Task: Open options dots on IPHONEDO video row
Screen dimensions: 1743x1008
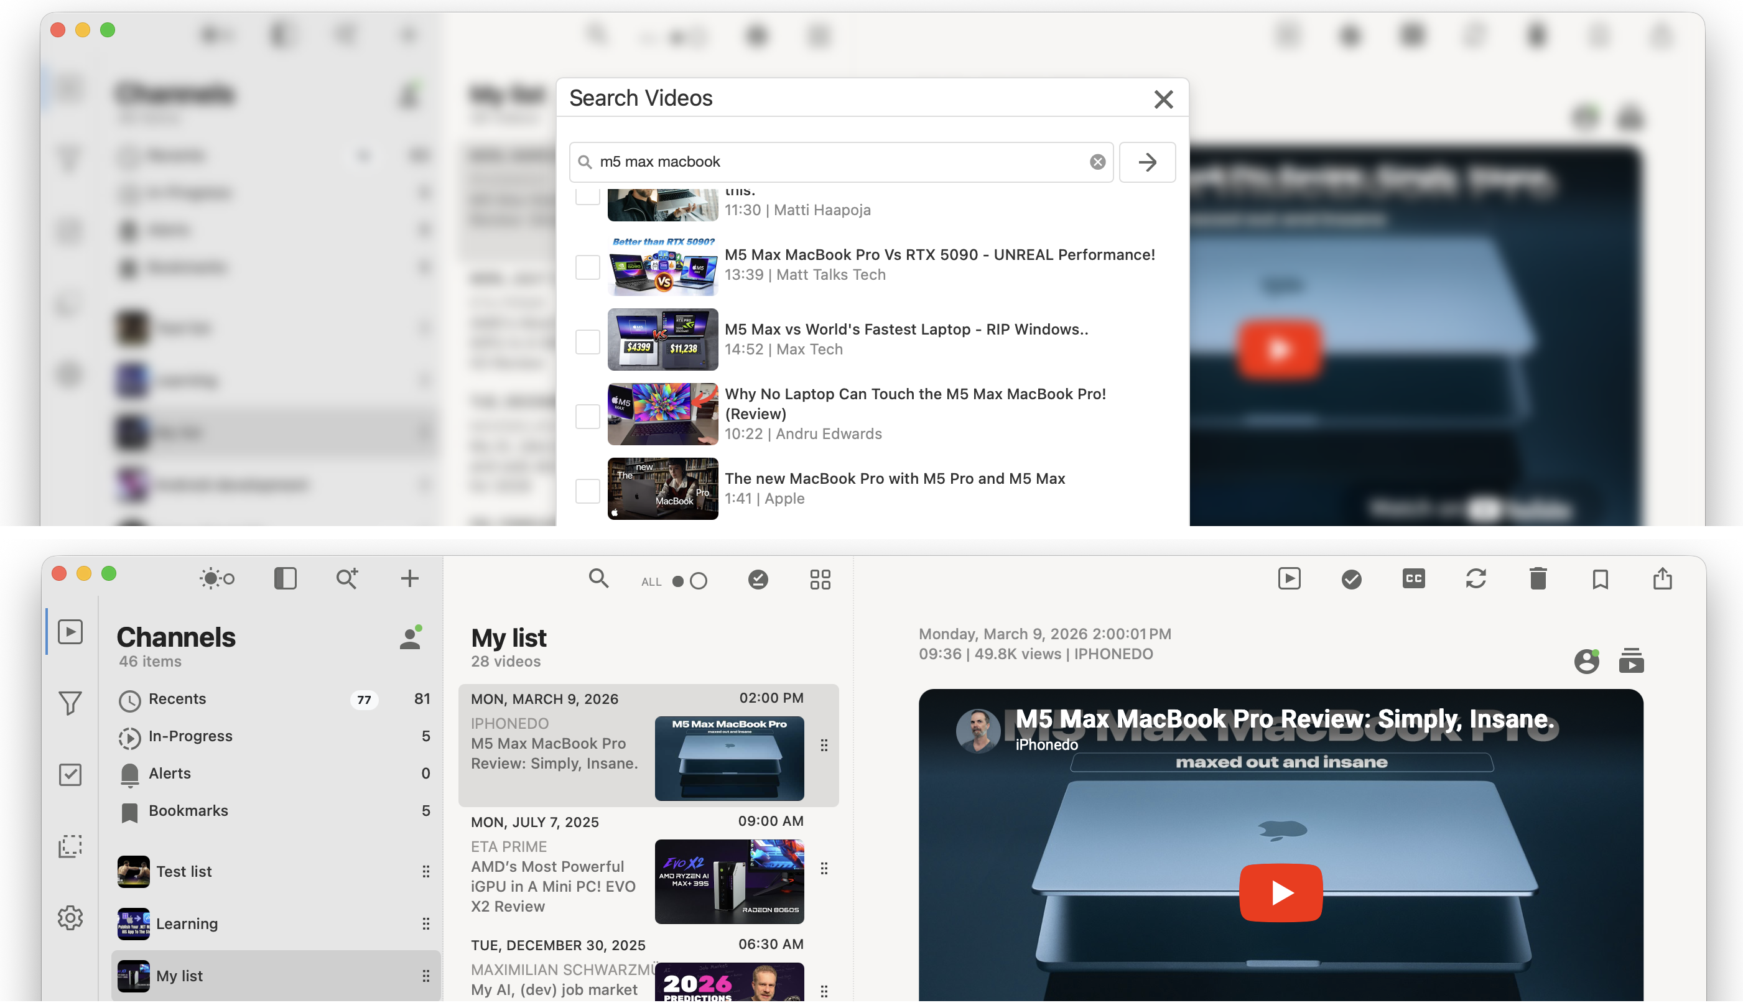Action: pyautogui.click(x=824, y=746)
